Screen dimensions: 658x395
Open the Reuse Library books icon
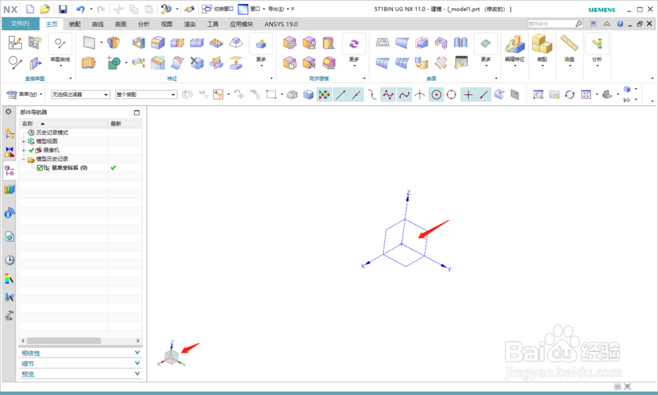coord(9,190)
